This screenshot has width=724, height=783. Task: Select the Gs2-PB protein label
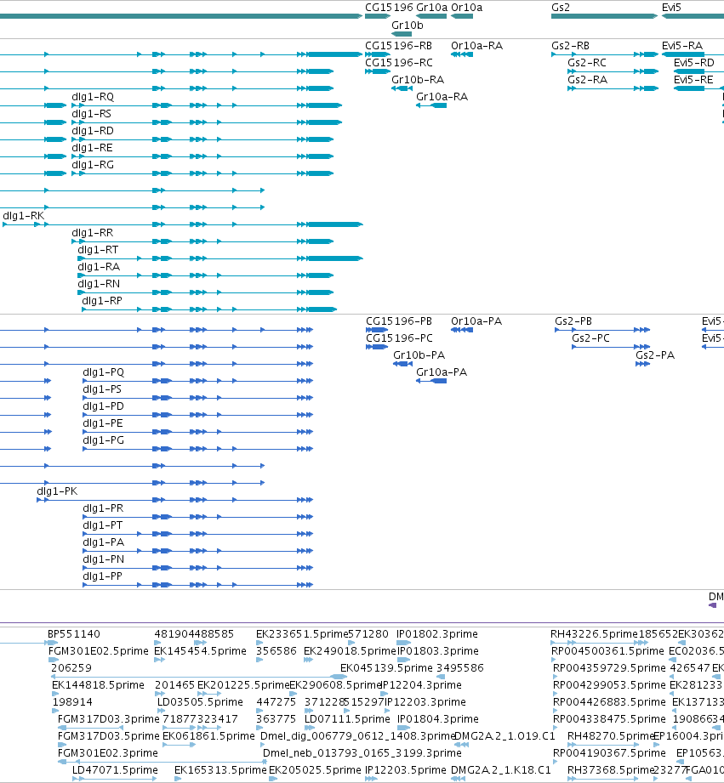pos(573,321)
